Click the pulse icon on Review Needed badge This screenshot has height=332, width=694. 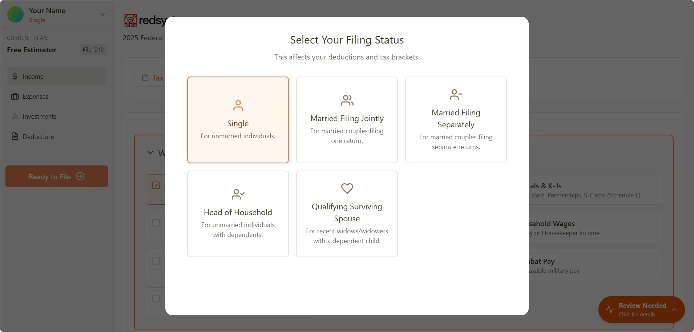tap(610, 310)
